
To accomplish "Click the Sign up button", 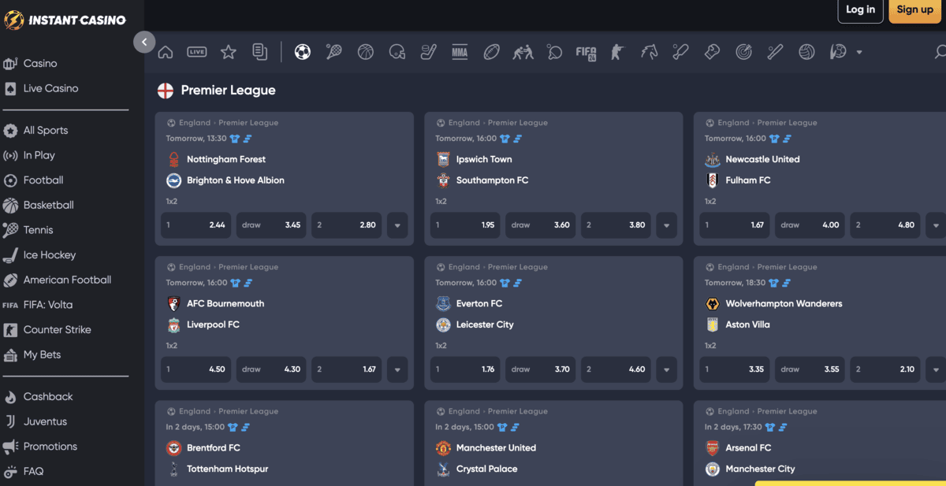I will pyautogui.click(x=914, y=10).
